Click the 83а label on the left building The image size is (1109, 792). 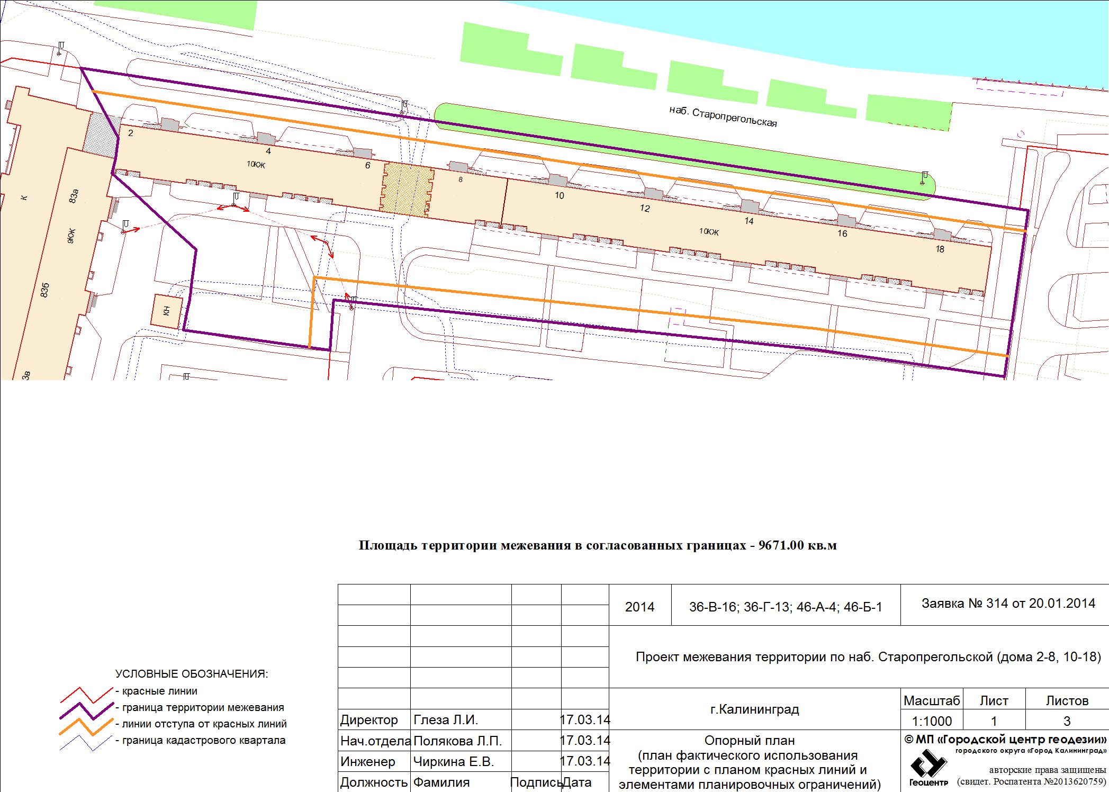point(74,195)
